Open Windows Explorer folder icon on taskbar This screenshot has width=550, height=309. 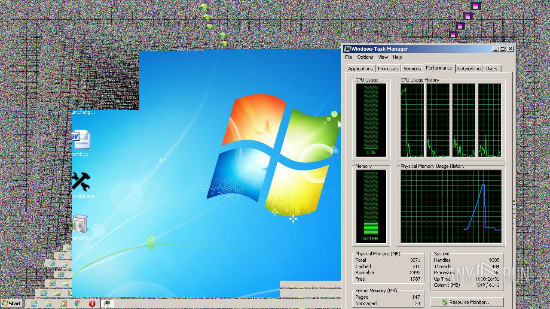49,303
